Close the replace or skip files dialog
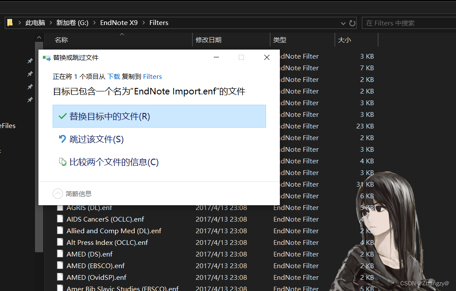 pos(267,57)
